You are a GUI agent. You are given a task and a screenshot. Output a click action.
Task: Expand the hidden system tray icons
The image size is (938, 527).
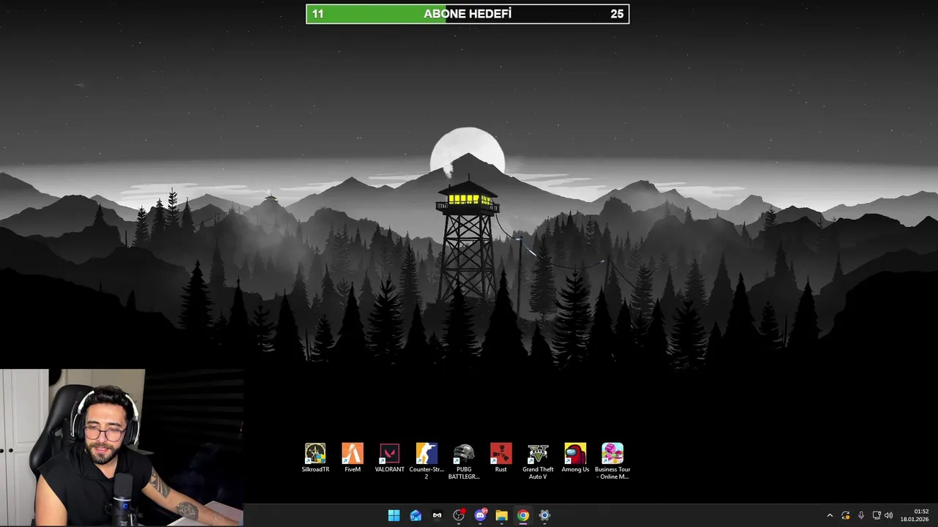point(830,515)
